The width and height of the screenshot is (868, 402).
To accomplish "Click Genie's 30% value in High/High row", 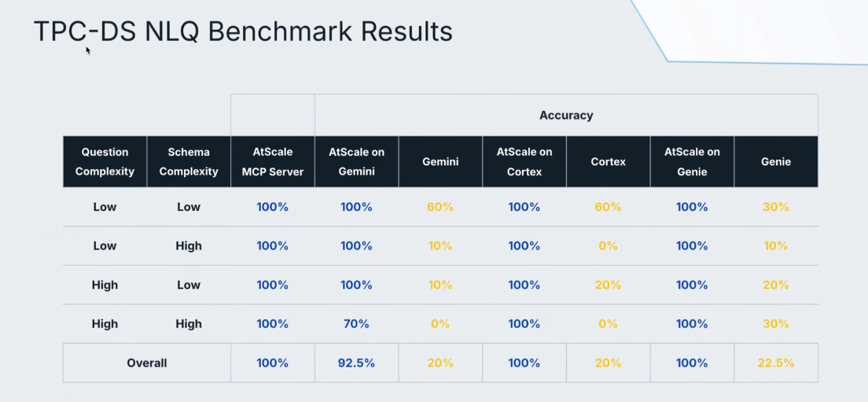I will [775, 324].
